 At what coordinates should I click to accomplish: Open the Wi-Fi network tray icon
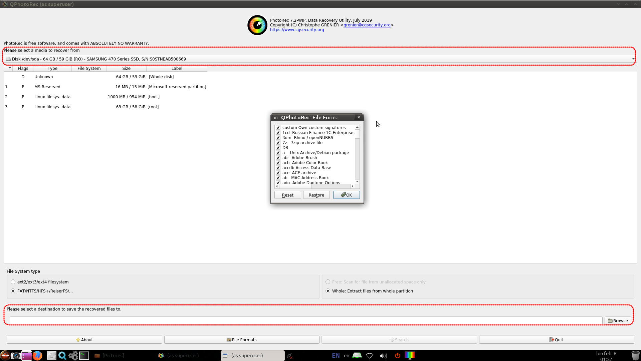pos(370,356)
